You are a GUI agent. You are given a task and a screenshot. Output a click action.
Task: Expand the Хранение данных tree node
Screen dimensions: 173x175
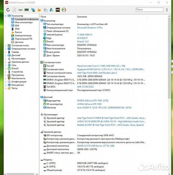point(6,62)
